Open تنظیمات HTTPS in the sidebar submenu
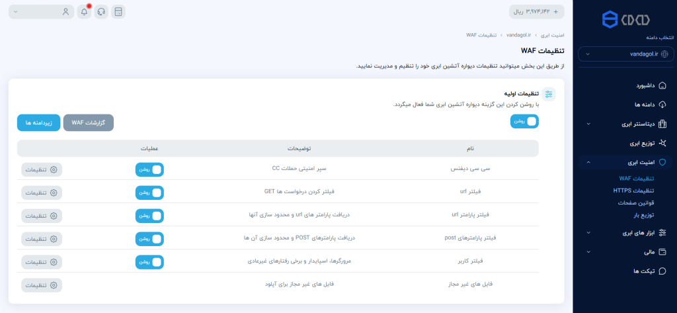The width and height of the screenshot is (677, 313). click(633, 191)
